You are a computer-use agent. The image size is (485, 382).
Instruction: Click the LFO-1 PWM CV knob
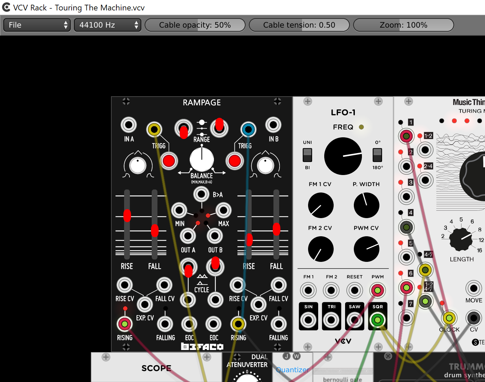367,249
